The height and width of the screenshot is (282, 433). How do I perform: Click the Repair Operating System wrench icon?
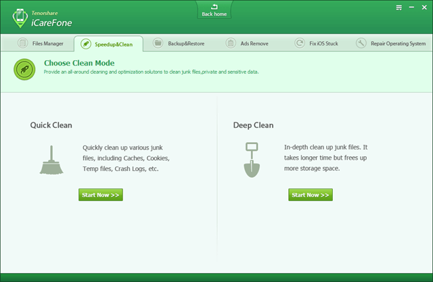(x=361, y=43)
